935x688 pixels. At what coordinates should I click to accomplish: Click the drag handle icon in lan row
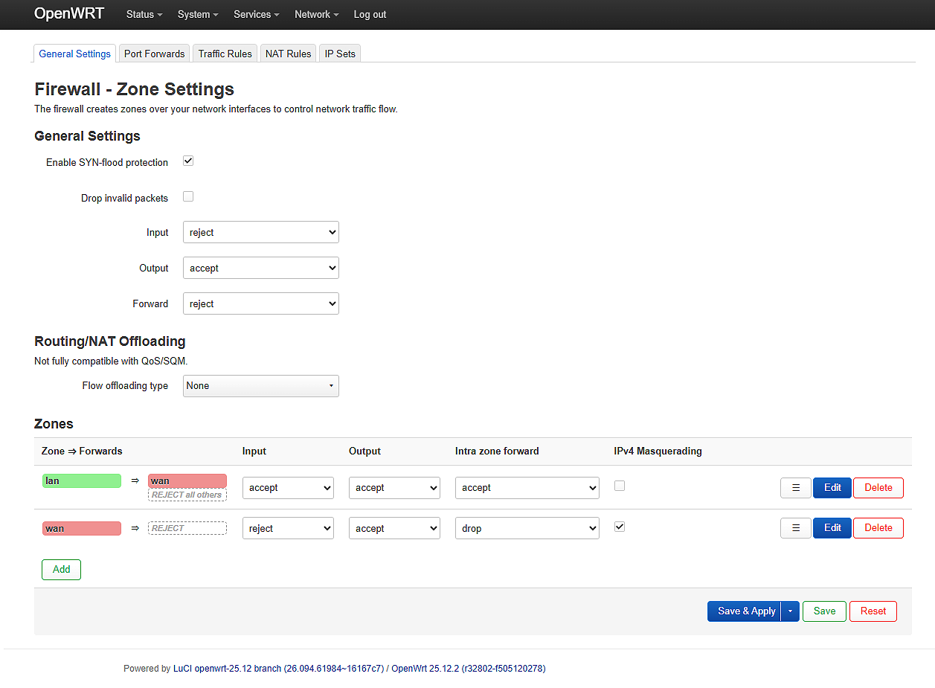[x=795, y=488]
